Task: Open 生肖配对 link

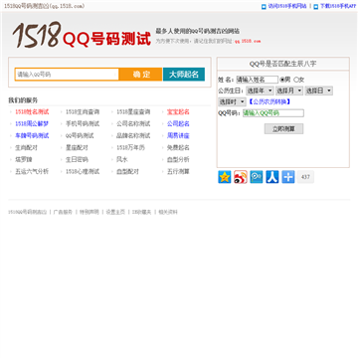Action: [26, 148]
